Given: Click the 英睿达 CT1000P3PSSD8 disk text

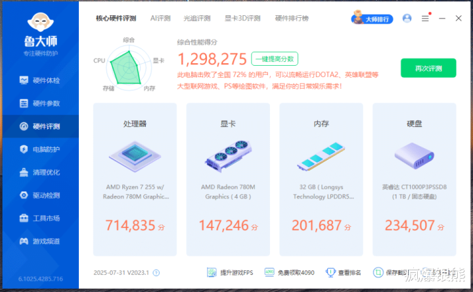Looking at the screenshot, I should pos(415,192).
